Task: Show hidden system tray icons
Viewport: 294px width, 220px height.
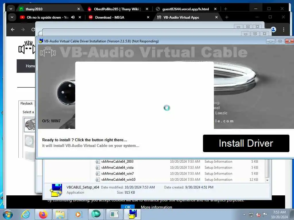Action: coord(244,215)
